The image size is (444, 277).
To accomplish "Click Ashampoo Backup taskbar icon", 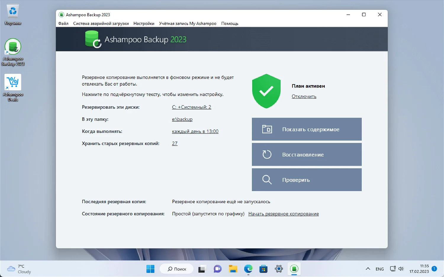I will (294, 269).
